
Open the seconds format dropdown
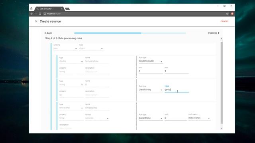pos(97,118)
